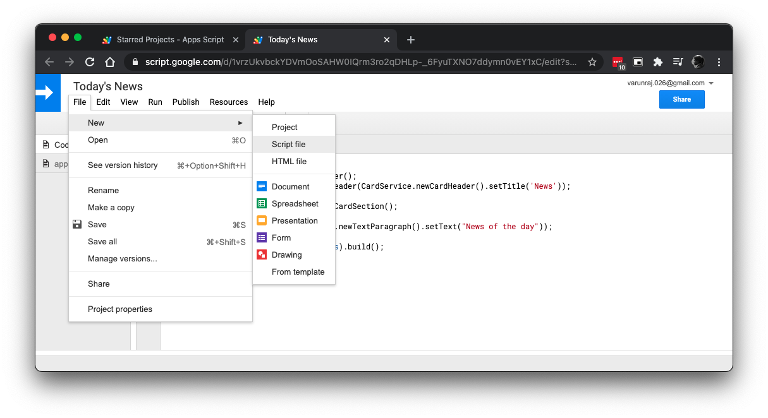Click the orange Presentation icon

point(261,220)
